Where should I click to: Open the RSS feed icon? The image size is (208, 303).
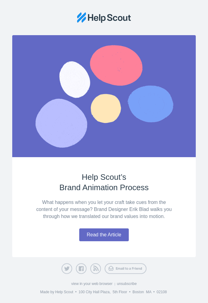coord(95,269)
